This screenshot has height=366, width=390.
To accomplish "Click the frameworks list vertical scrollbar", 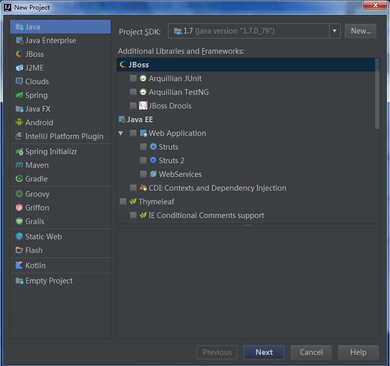I will pyautogui.click(x=377, y=94).
